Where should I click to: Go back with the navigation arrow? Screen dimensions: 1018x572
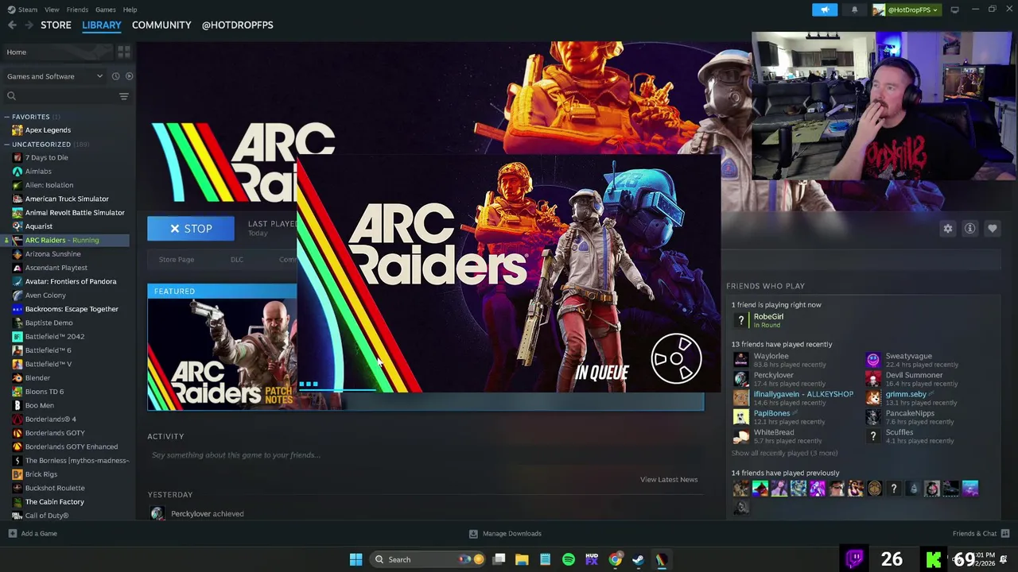point(12,25)
